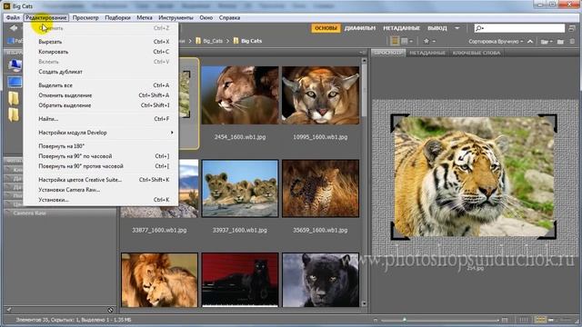Image resolution: width=582 pixels, height=327 pixels.
Task: Select thumbnail 2454_1600.wb1.jpg
Action: (x=240, y=94)
